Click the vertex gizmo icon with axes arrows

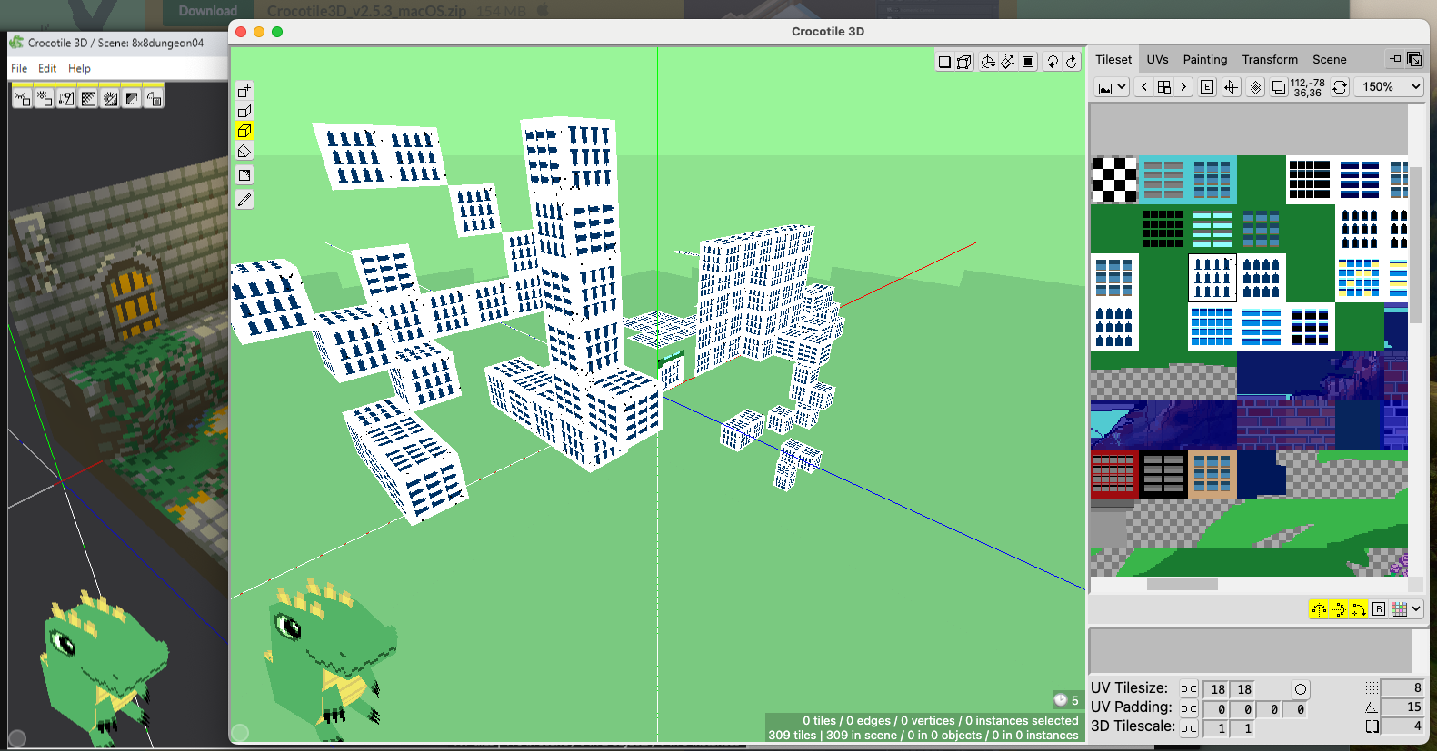[988, 62]
